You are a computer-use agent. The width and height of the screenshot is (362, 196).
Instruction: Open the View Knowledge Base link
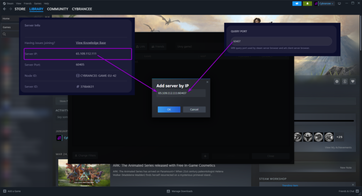click(90, 43)
